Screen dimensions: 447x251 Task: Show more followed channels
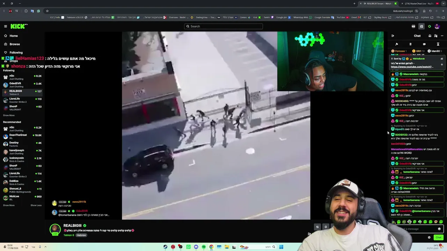pyautogui.click(x=9, y=115)
